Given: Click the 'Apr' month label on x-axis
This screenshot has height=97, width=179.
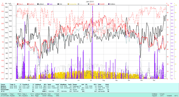Looking at the screenshot, I should [53, 80].
